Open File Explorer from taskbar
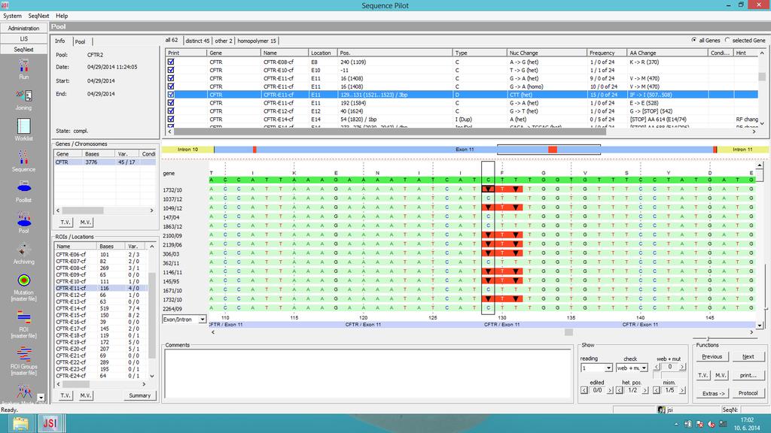The image size is (771, 433). coord(20,423)
